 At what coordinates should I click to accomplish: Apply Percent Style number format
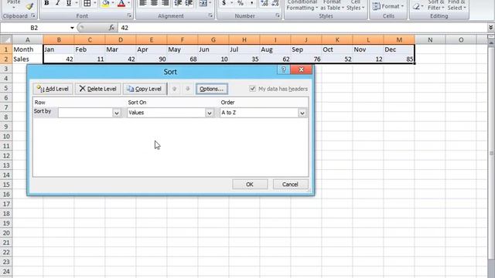[x=241, y=3]
